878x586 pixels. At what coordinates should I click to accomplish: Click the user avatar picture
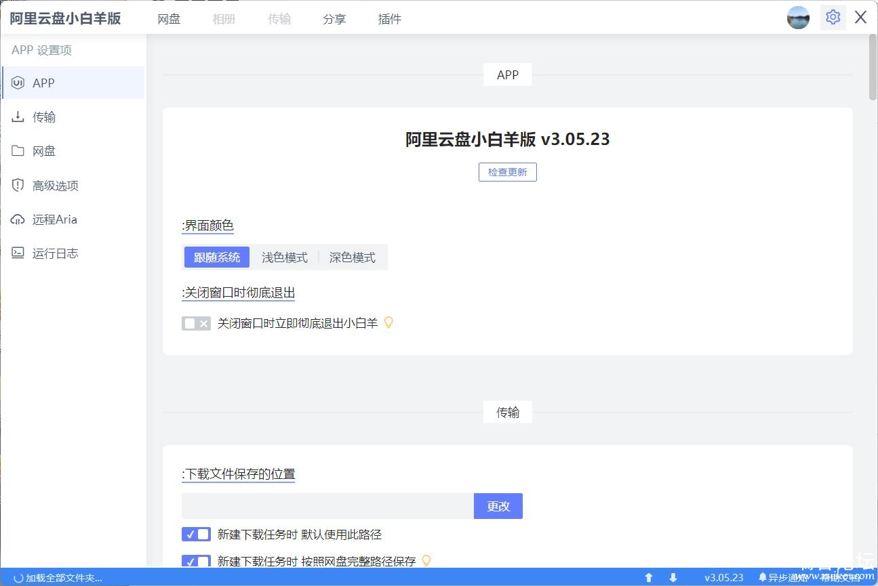click(x=798, y=18)
